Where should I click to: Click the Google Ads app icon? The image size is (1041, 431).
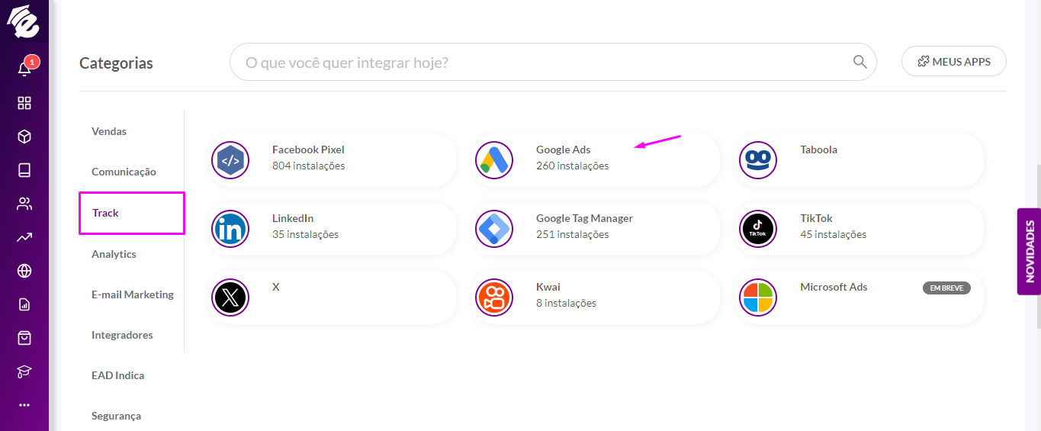click(x=494, y=160)
